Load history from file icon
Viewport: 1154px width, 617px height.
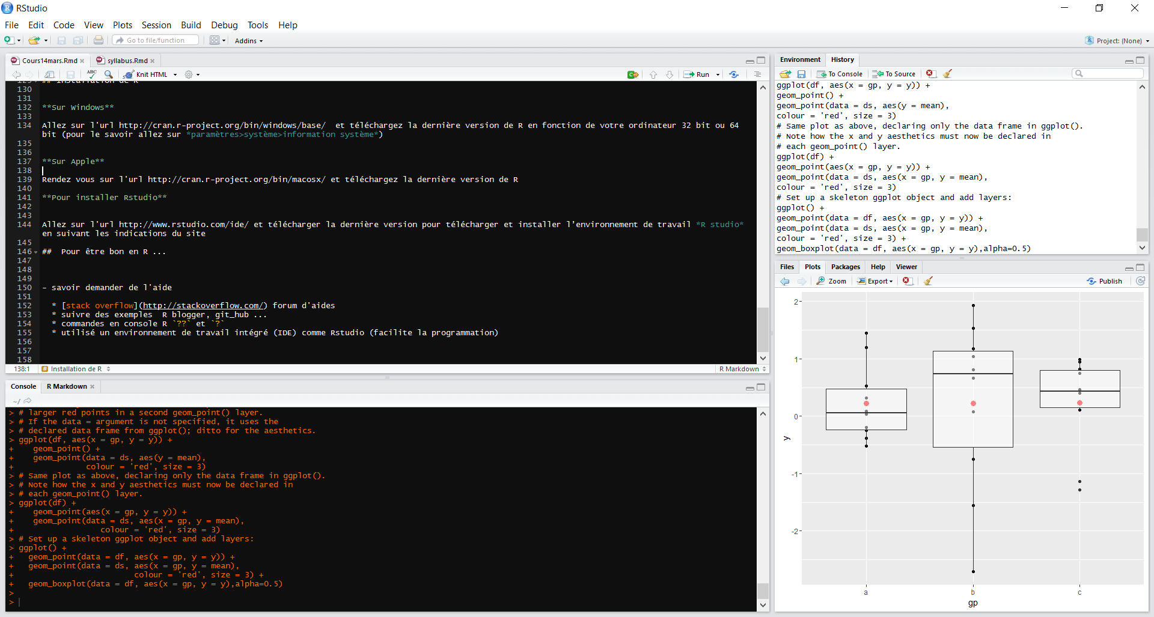(x=786, y=74)
